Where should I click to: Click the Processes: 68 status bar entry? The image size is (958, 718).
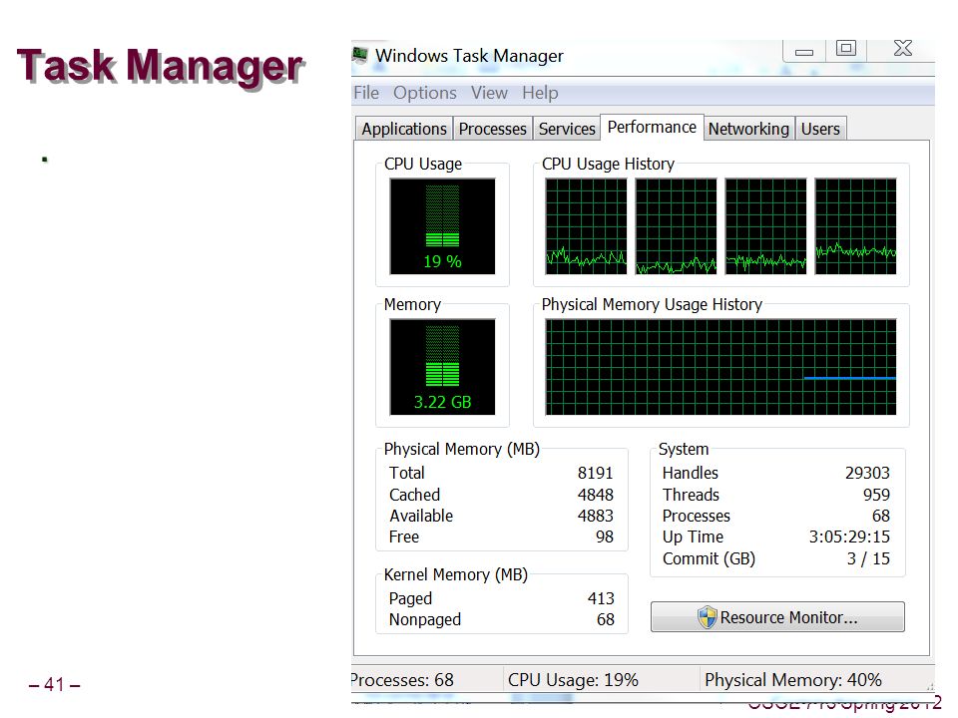(402, 680)
